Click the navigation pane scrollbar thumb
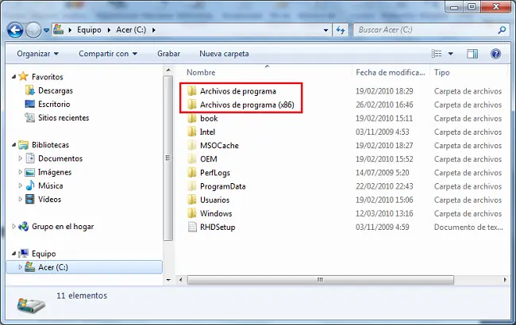This screenshot has height=325, width=516. click(x=168, y=158)
